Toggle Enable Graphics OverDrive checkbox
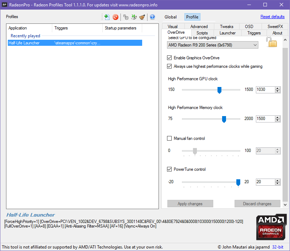 click(x=169, y=58)
